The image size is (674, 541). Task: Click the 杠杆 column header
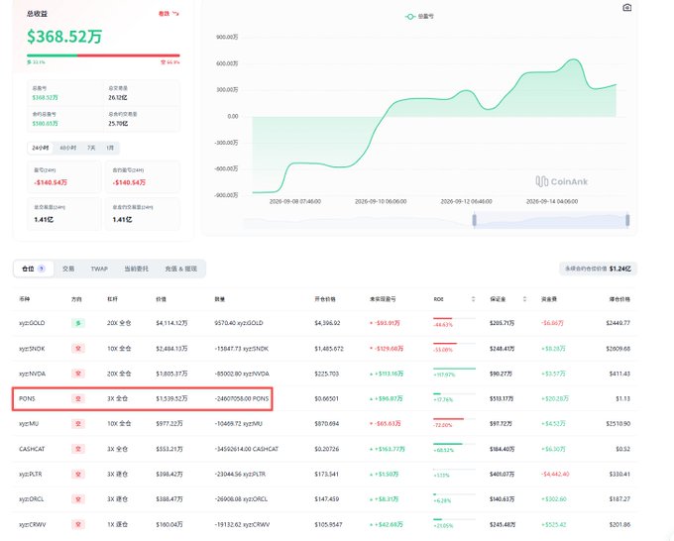coord(112,298)
